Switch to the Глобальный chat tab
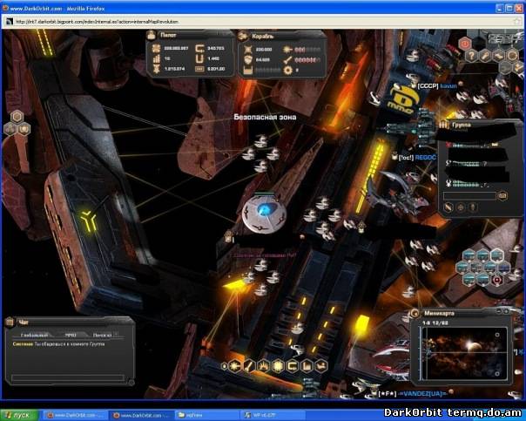 click(33, 334)
